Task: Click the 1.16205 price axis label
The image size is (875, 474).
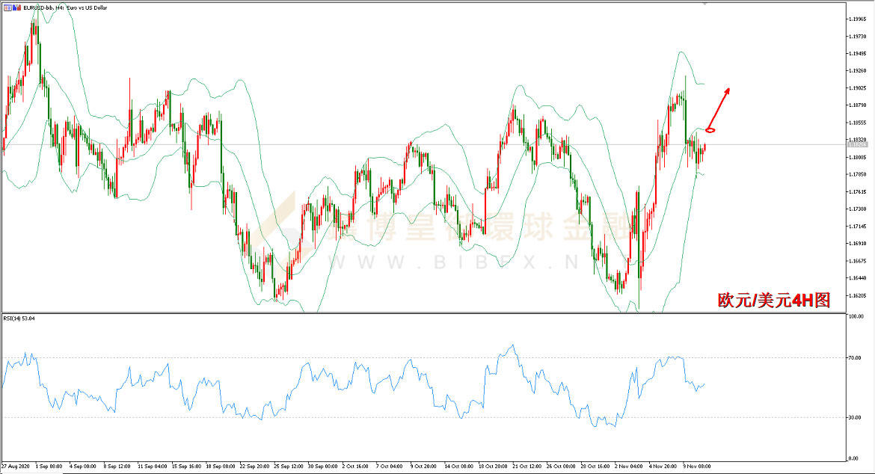Action: (857, 295)
